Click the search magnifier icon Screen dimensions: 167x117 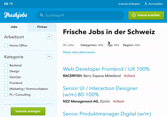click(x=41, y=15)
